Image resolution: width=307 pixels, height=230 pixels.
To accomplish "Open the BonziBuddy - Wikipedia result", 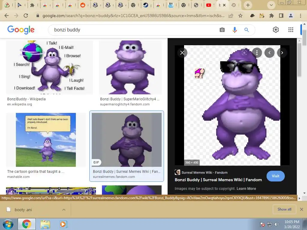I will pyautogui.click(x=26, y=99).
